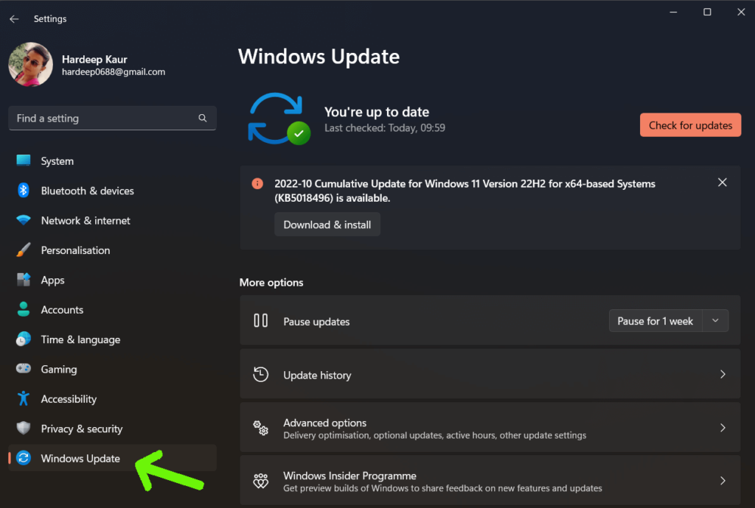Navigate to Time & language
The image size is (755, 508).
[x=80, y=339]
